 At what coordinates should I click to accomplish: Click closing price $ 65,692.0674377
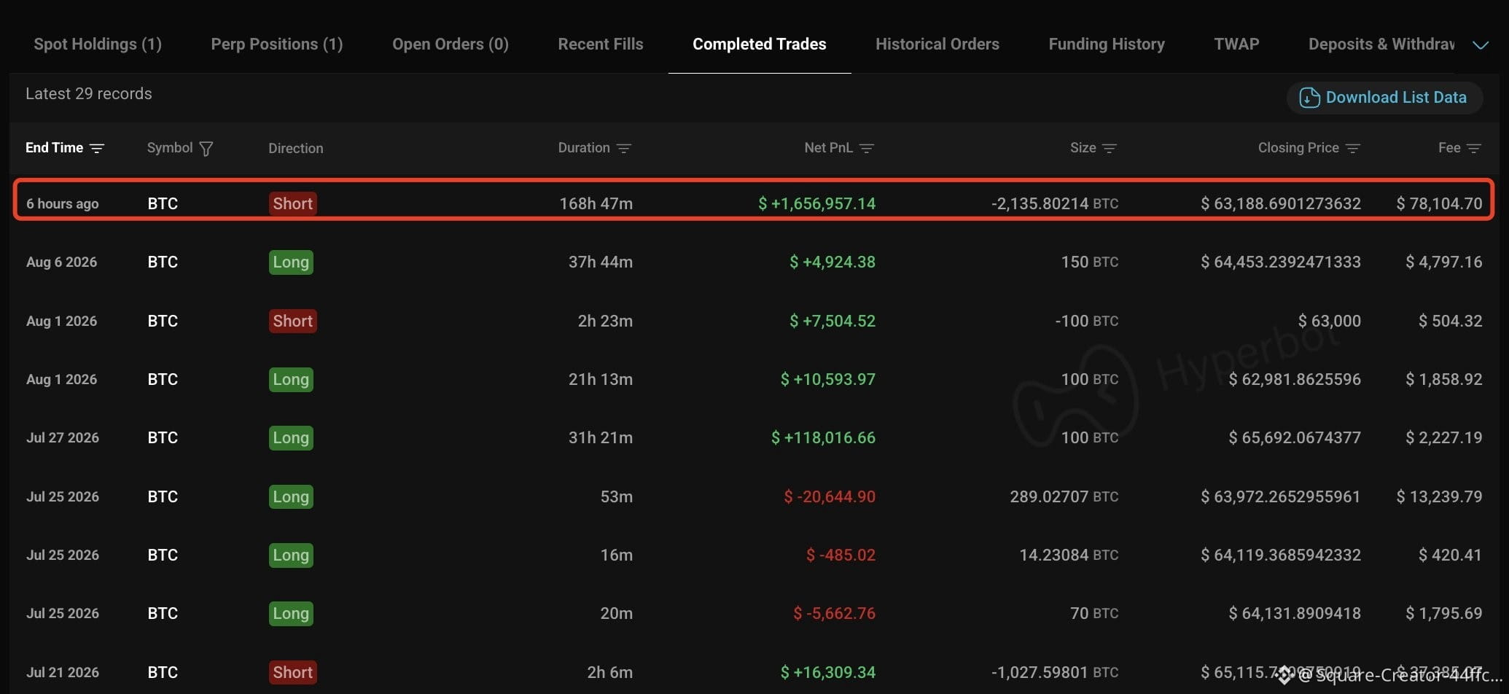click(x=1295, y=437)
